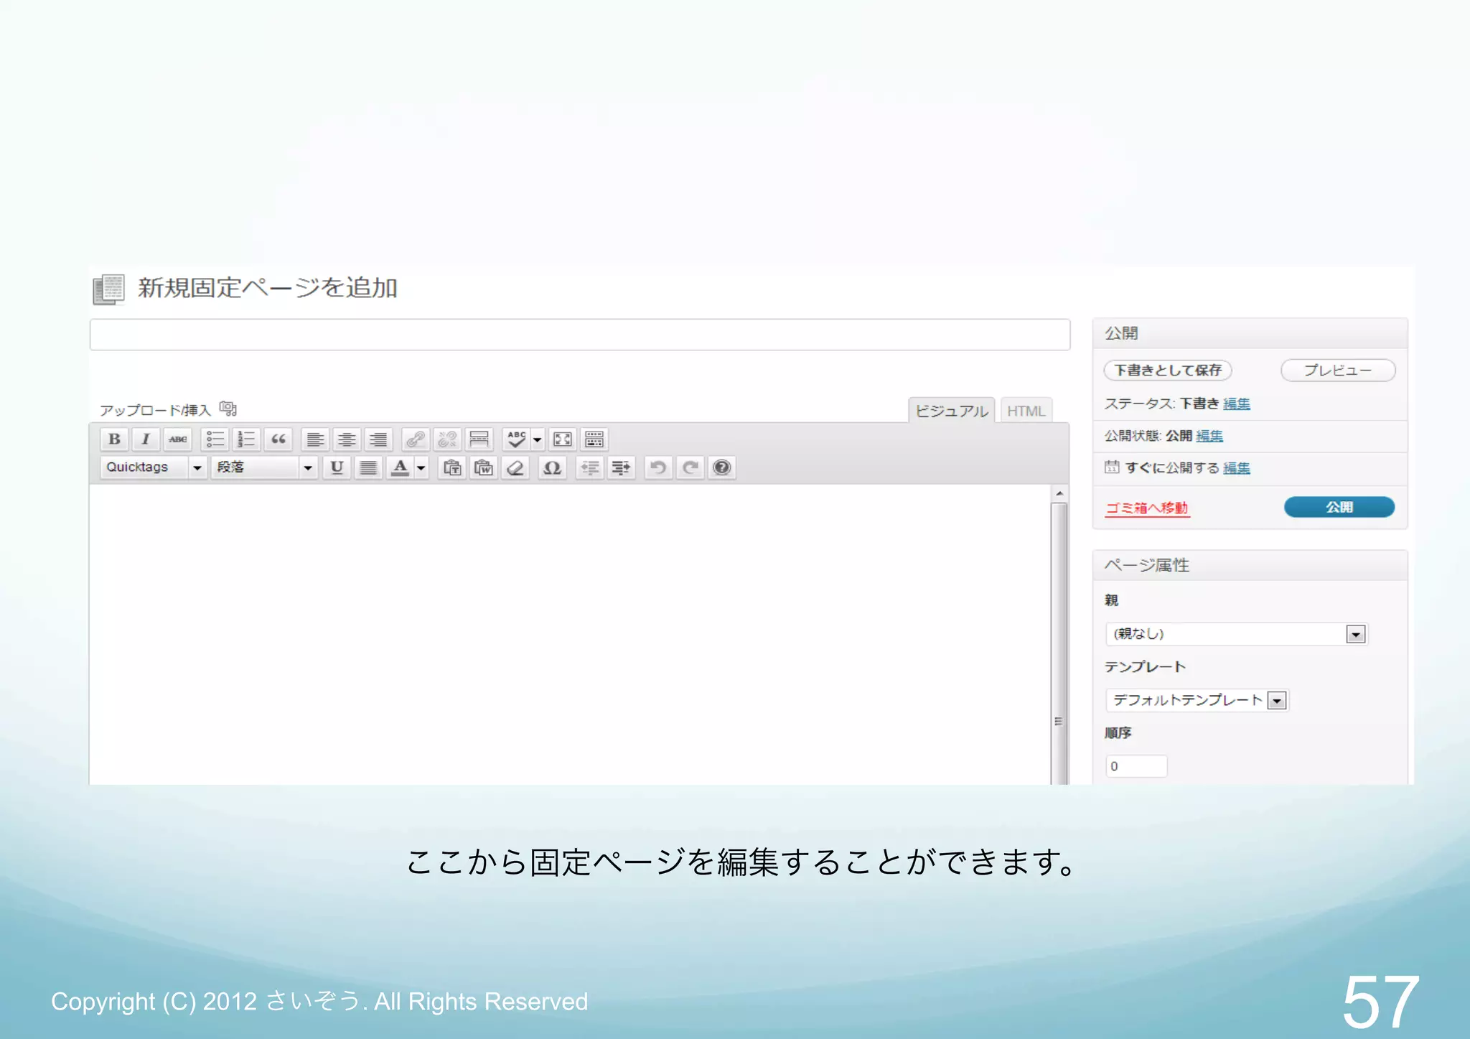
Task: Paste as plain text
Action: coord(452,467)
